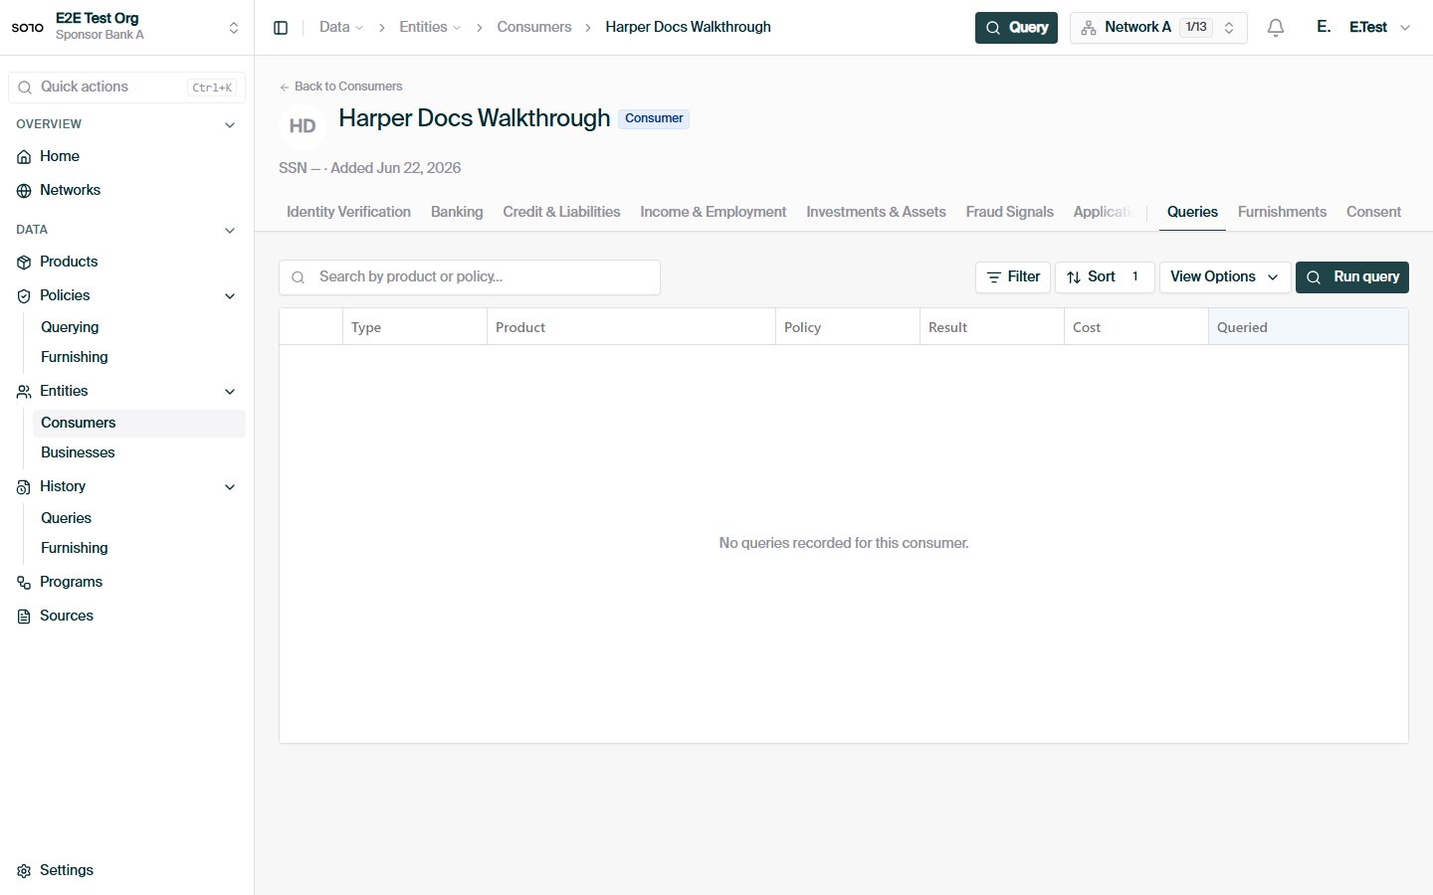Click the Result column header

point(992,327)
